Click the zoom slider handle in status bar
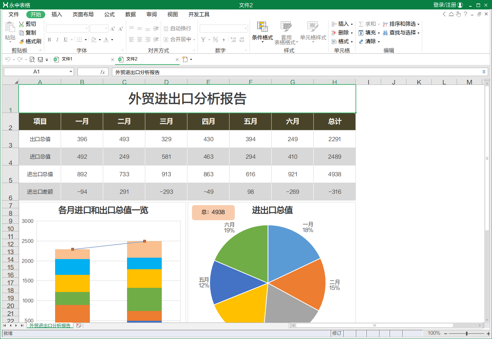This screenshot has height=339, width=492. [x=466, y=333]
